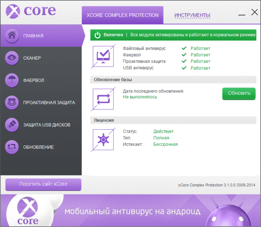Click the power icon in green status bar

click(x=97, y=35)
